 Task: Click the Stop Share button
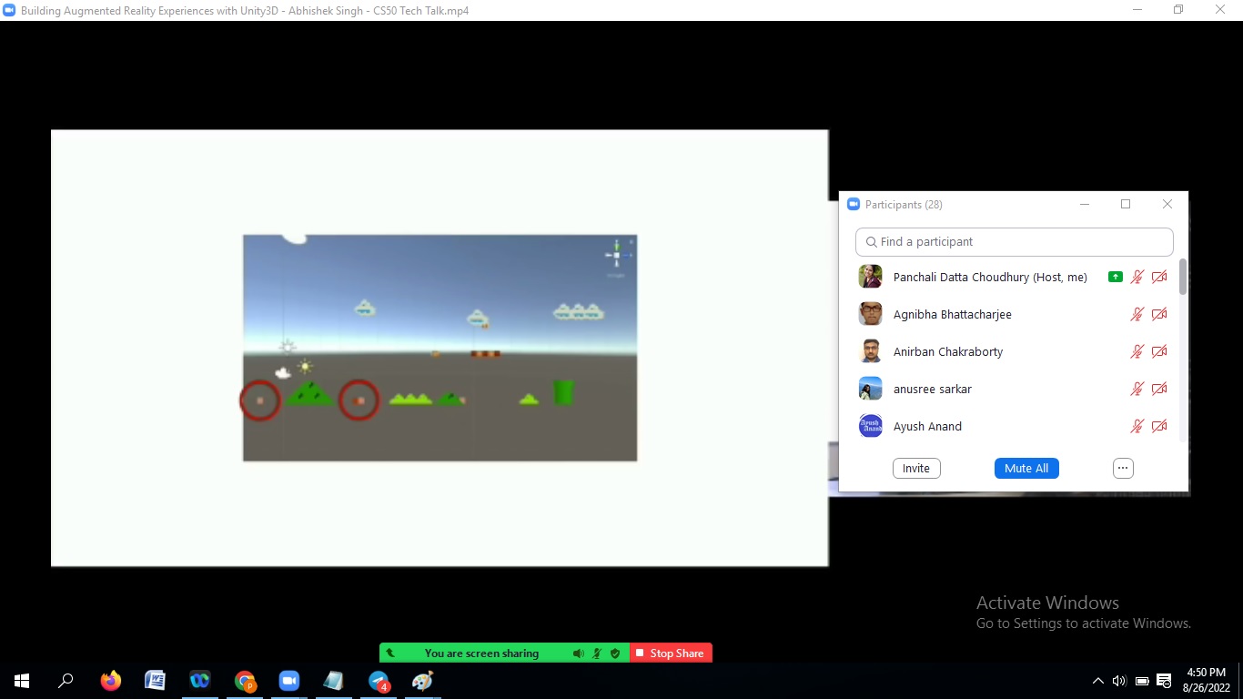[671, 653]
